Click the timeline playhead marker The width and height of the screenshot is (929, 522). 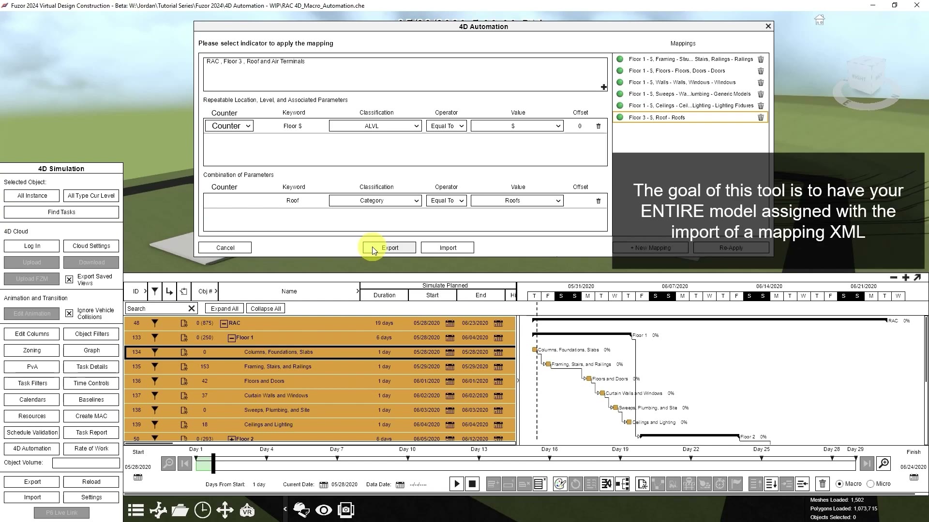213,464
